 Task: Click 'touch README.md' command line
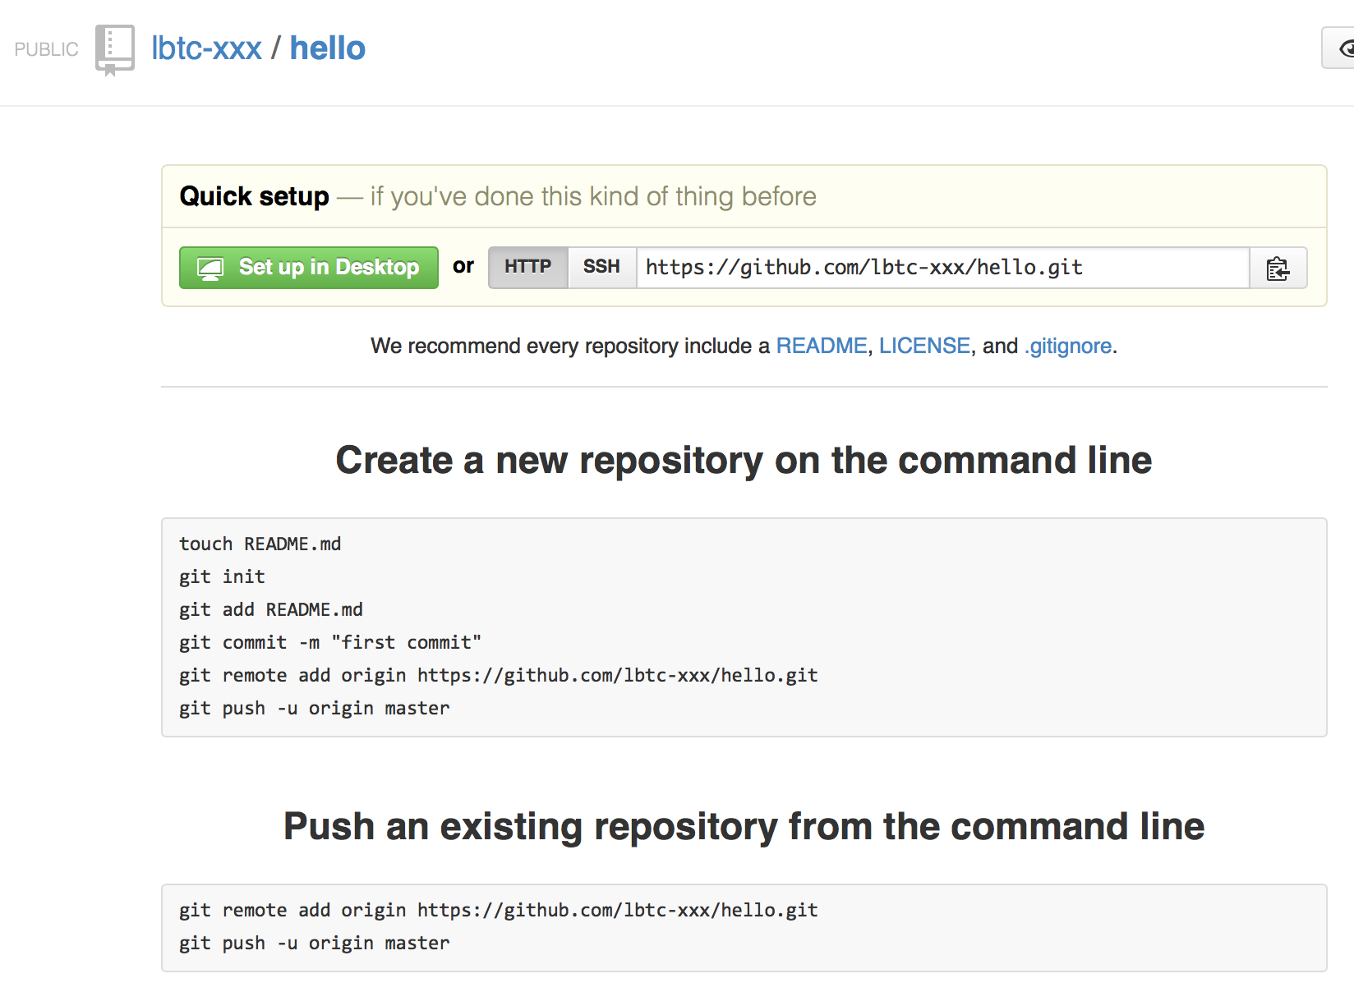260,544
